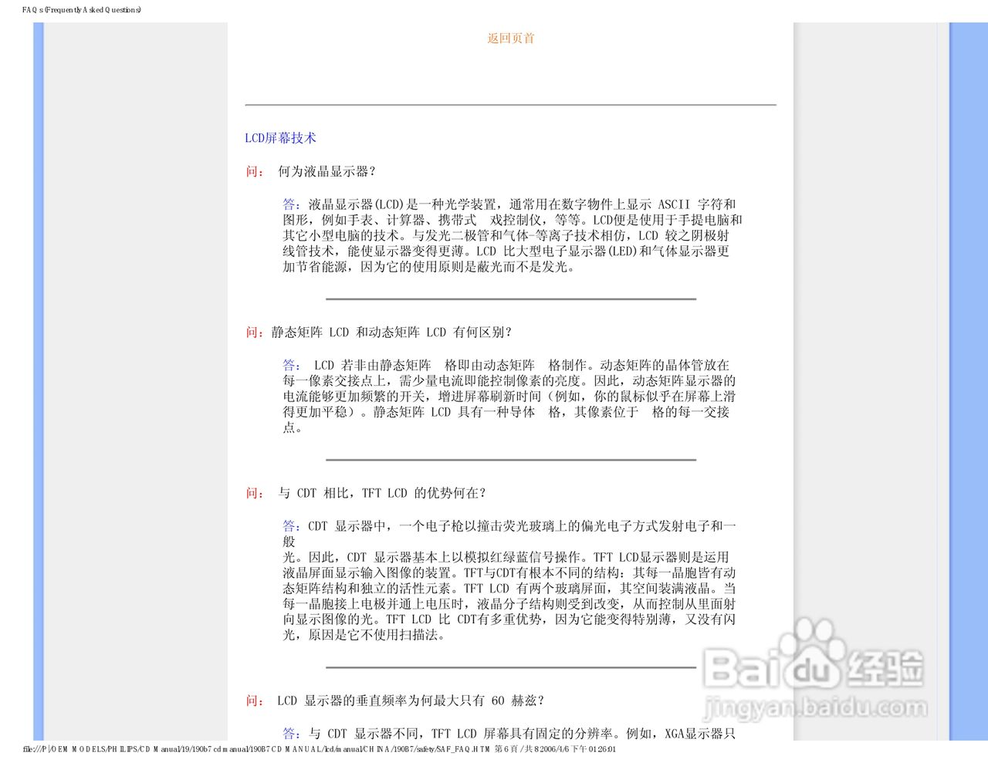
Task: Click the question 何为液晶显示器?
Action: (x=327, y=171)
